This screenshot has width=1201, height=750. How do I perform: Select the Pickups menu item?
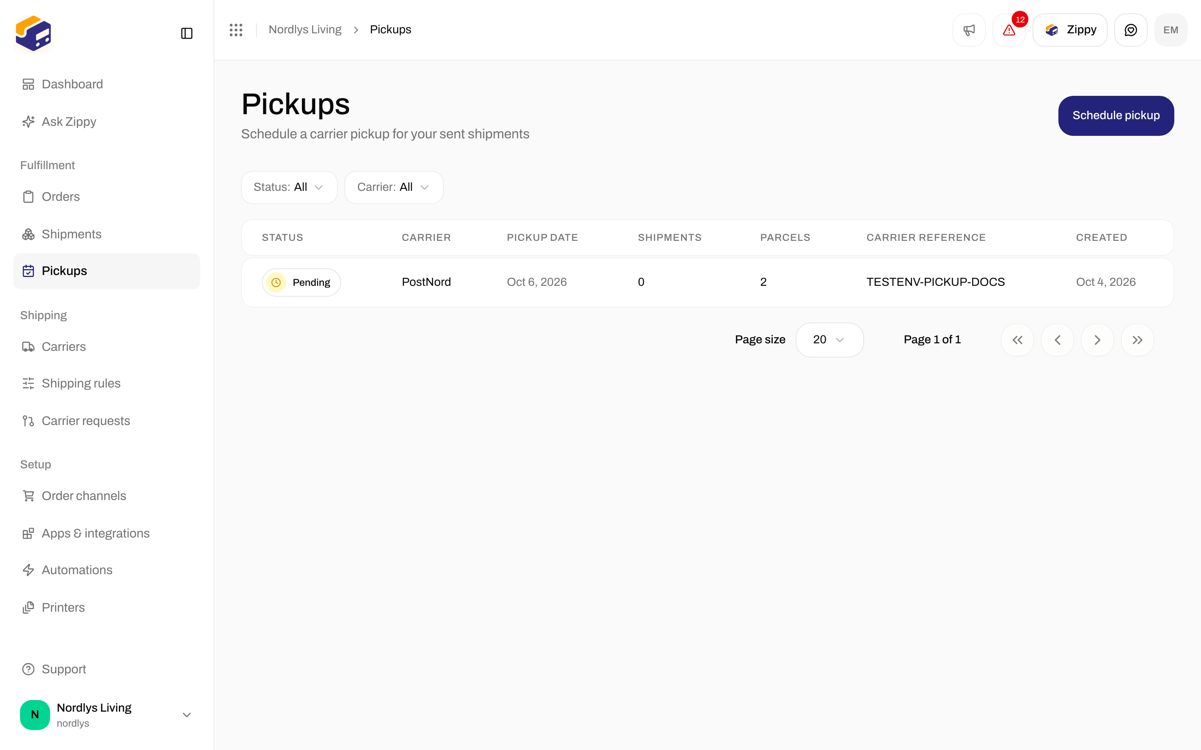(107, 271)
